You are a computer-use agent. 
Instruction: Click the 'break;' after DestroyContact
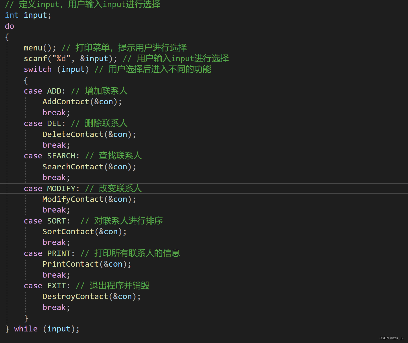(x=56, y=307)
